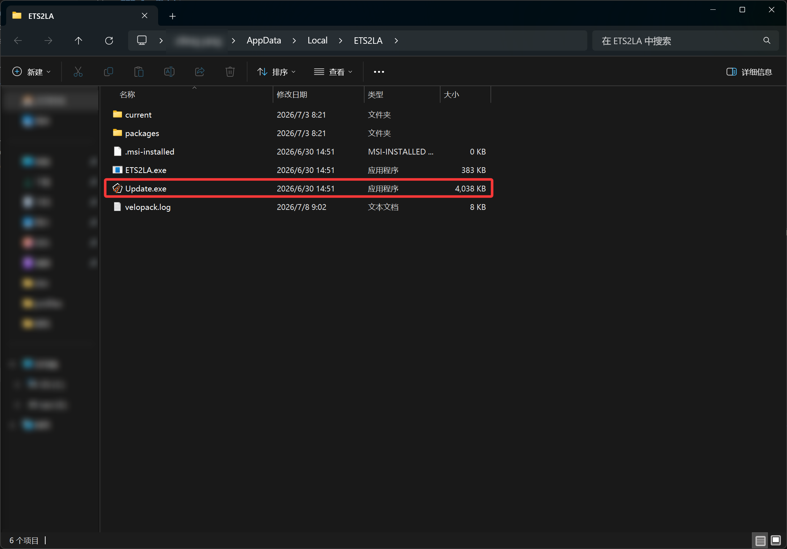
Task: Navigate to Local breadcrumb
Action: (317, 41)
